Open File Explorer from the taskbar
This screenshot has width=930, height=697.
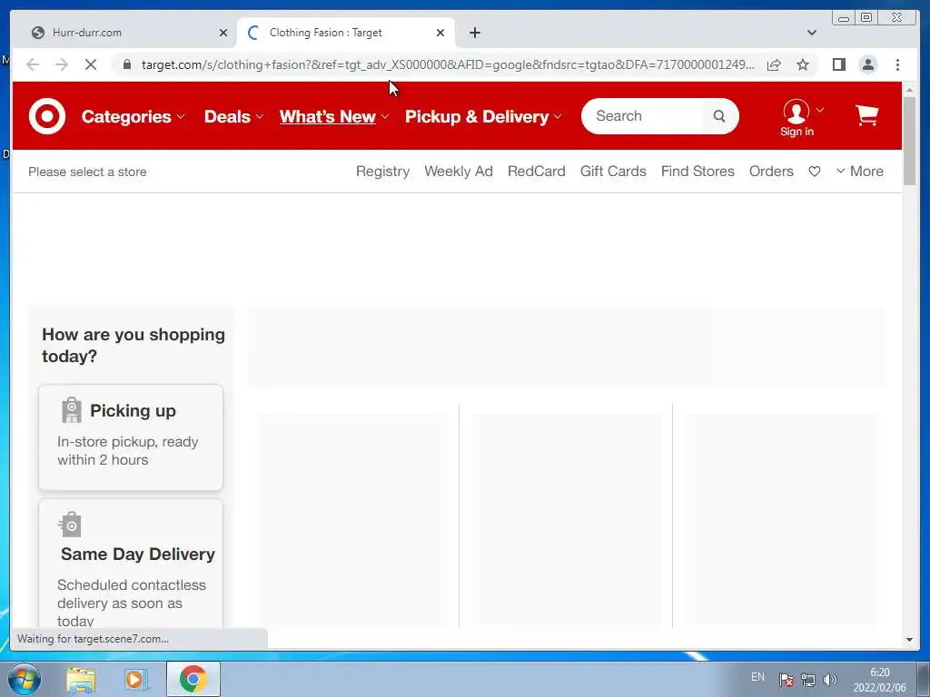81,680
